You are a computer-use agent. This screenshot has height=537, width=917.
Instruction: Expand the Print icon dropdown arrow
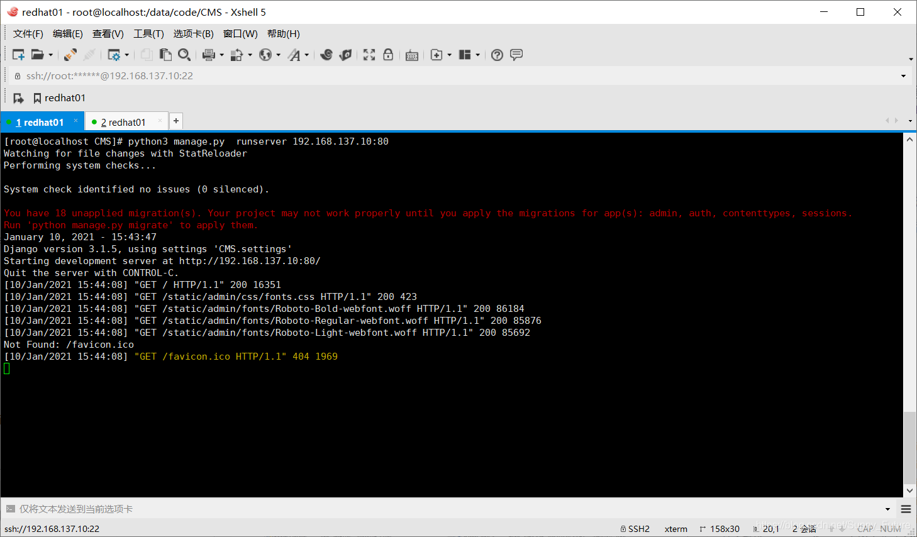pyautogui.click(x=222, y=55)
